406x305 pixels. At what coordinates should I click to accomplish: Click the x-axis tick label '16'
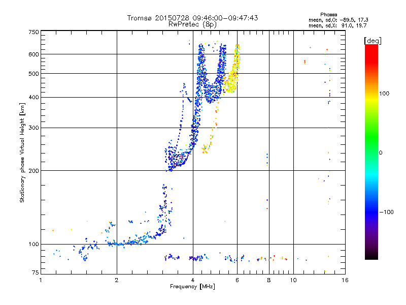point(345,280)
